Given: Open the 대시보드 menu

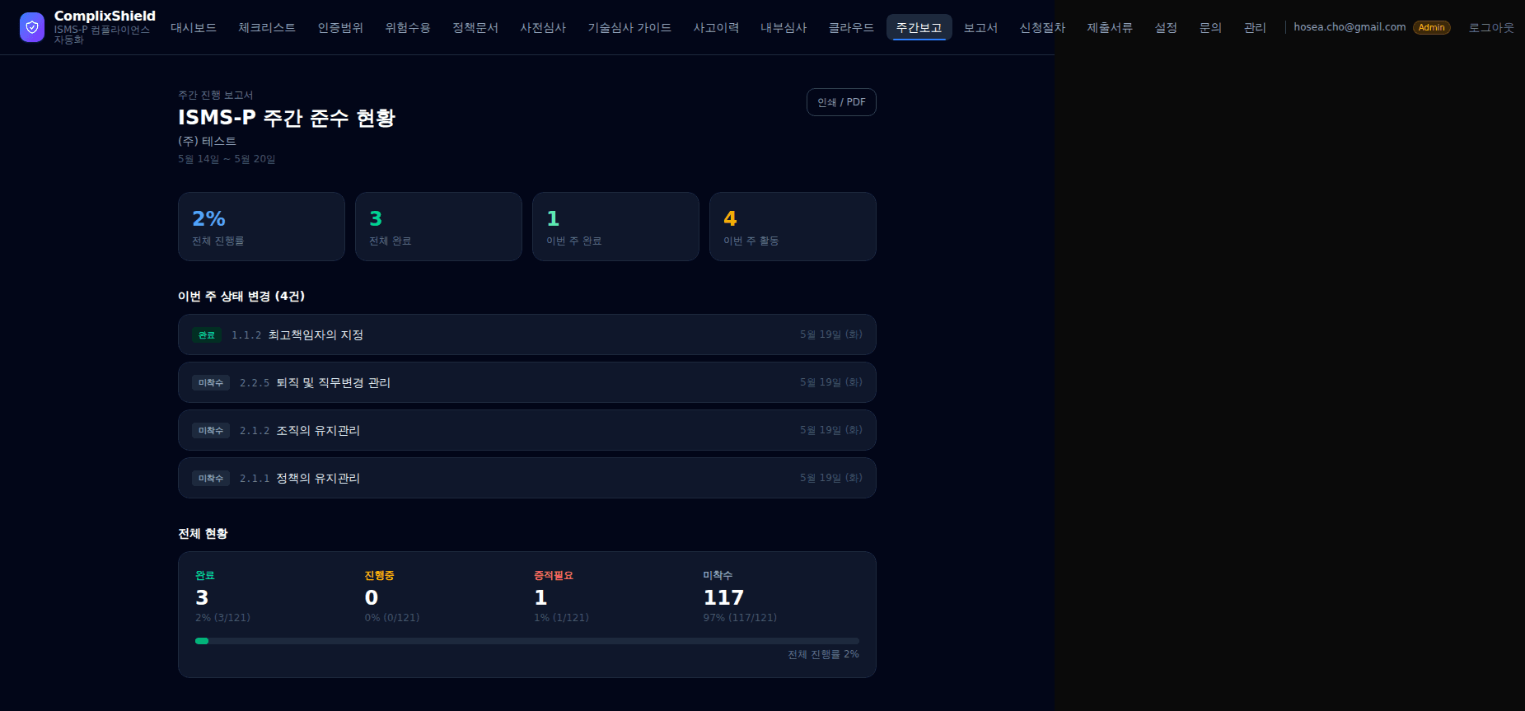Looking at the screenshot, I should click(x=194, y=27).
